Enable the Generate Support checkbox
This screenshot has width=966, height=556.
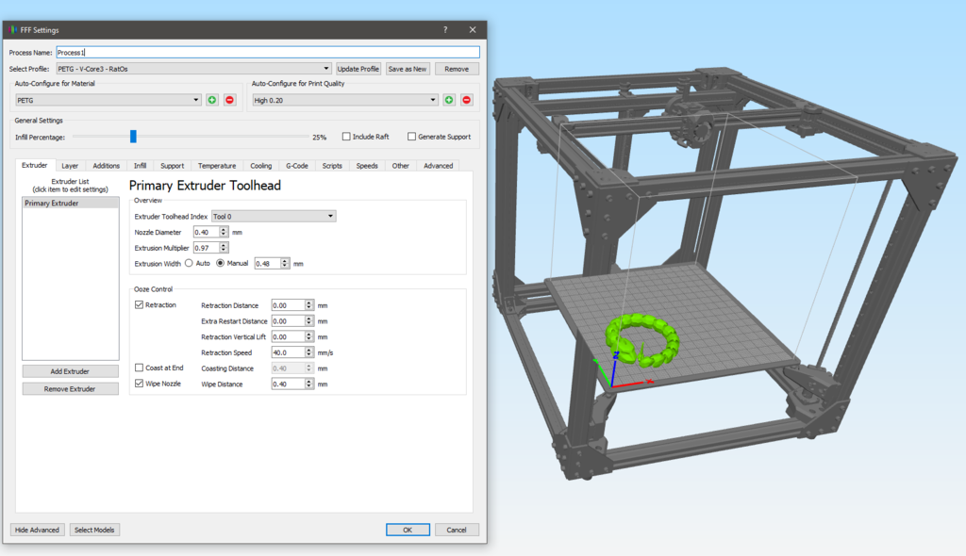coord(411,137)
